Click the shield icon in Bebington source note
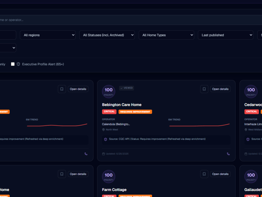262x197 pixels. (x=105, y=139)
